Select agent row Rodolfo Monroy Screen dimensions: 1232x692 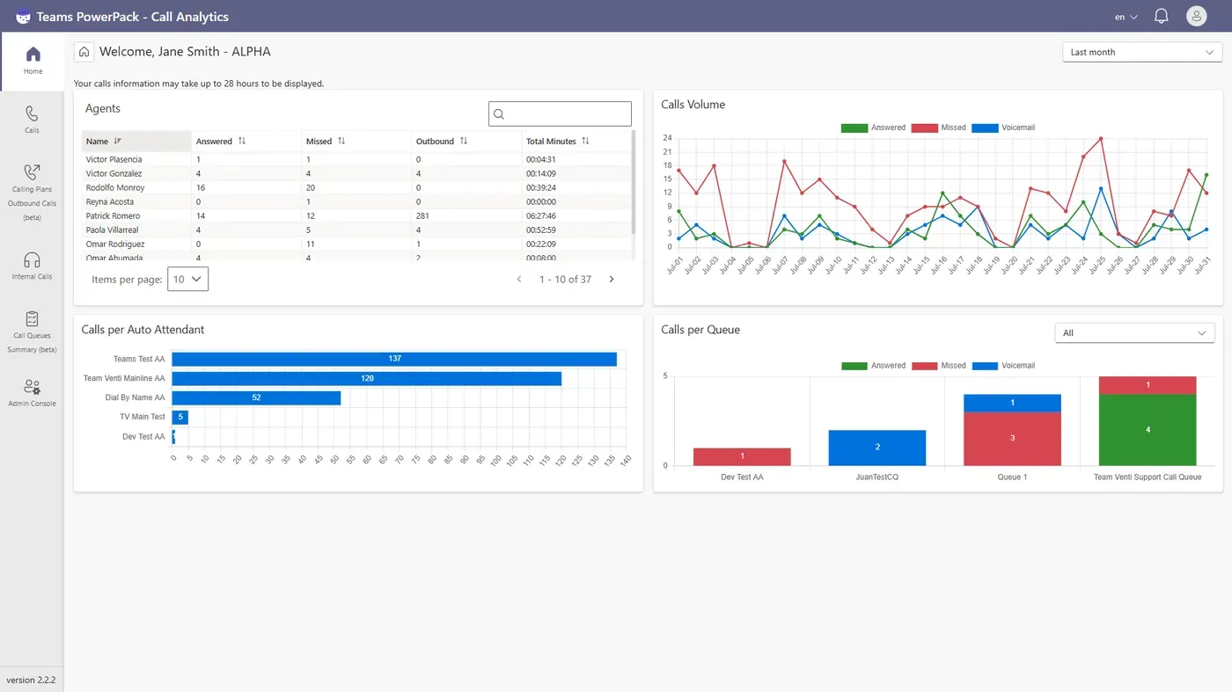point(356,187)
